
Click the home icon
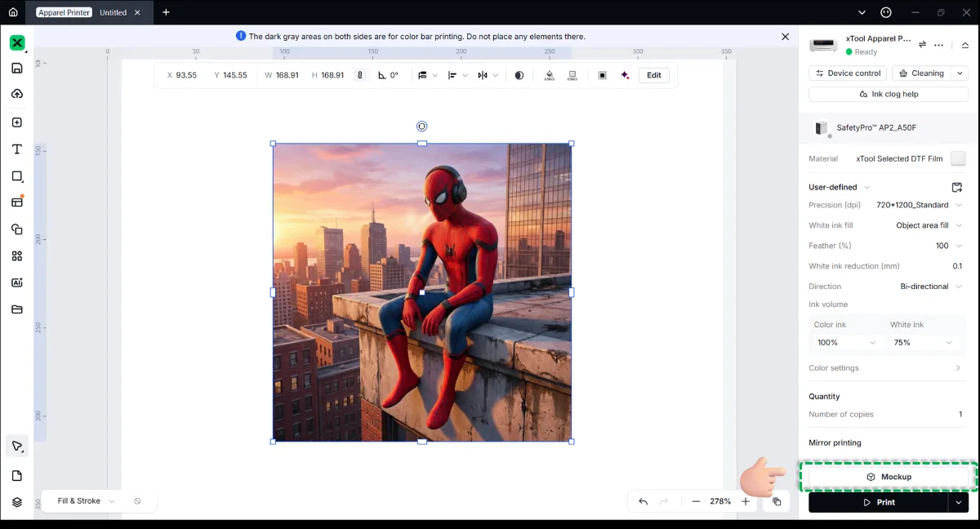(x=13, y=12)
